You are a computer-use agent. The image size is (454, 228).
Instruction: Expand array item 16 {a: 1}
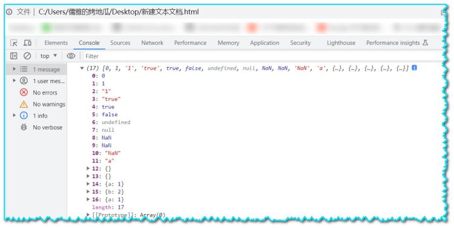pyautogui.click(x=88, y=199)
